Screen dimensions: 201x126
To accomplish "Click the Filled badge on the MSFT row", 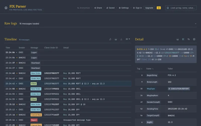I will pyautogui.click(x=34, y=84).
